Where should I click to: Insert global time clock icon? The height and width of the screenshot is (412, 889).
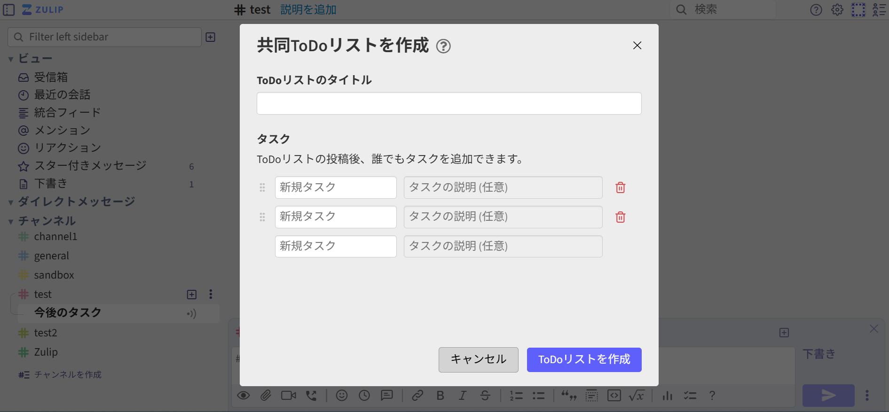(364, 396)
